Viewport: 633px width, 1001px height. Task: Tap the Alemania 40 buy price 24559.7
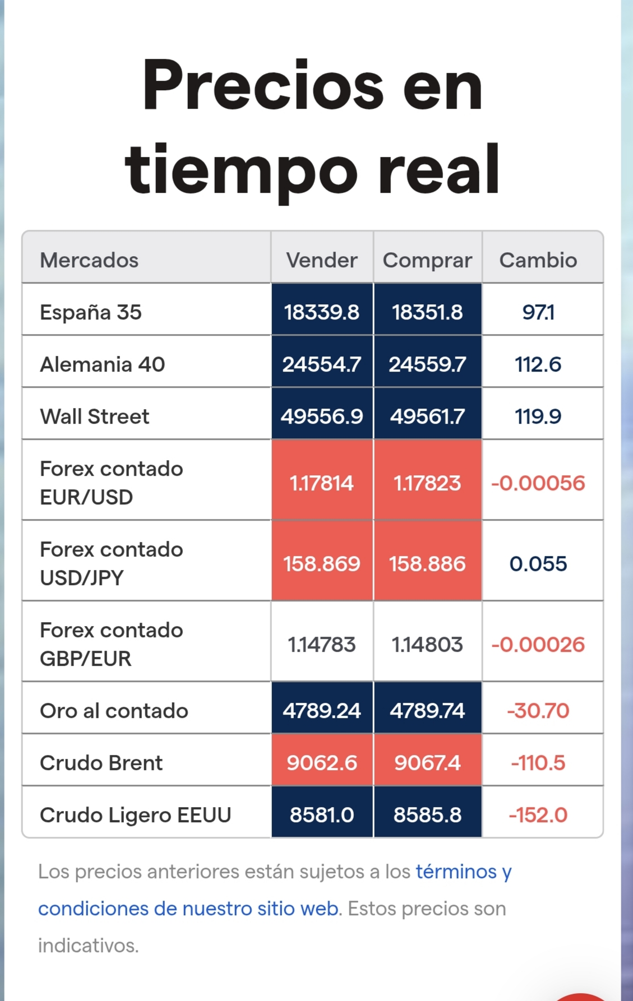(427, 364)
